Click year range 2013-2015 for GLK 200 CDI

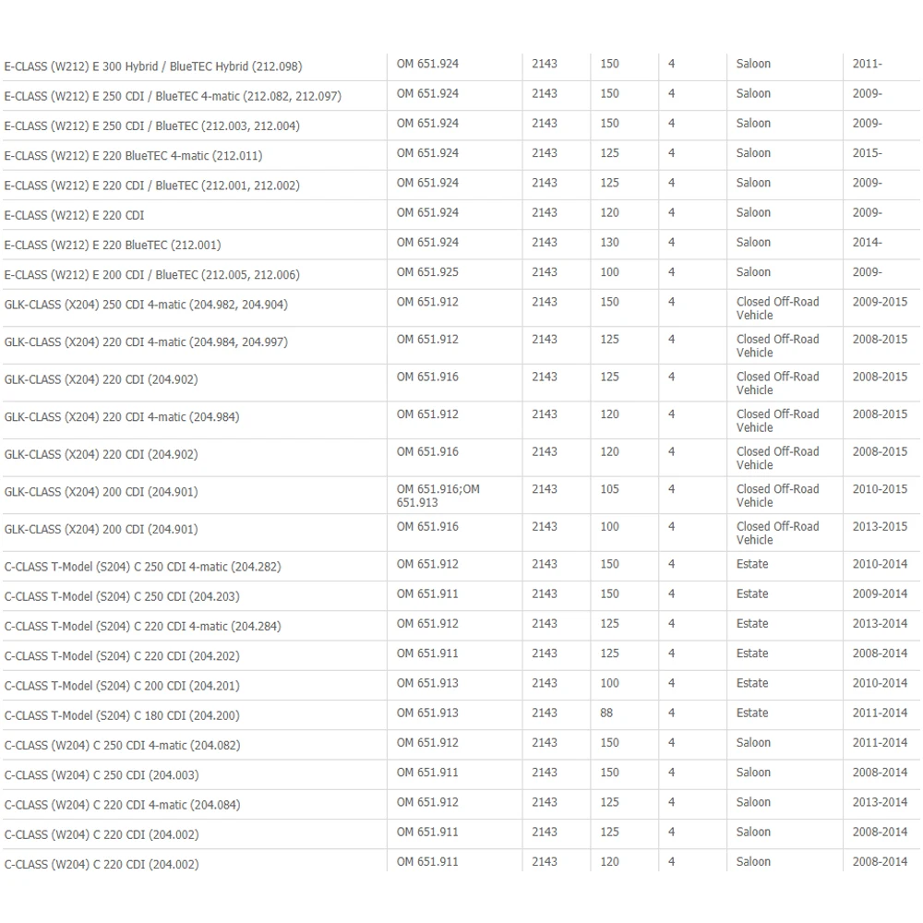click(x=880, y=527)
